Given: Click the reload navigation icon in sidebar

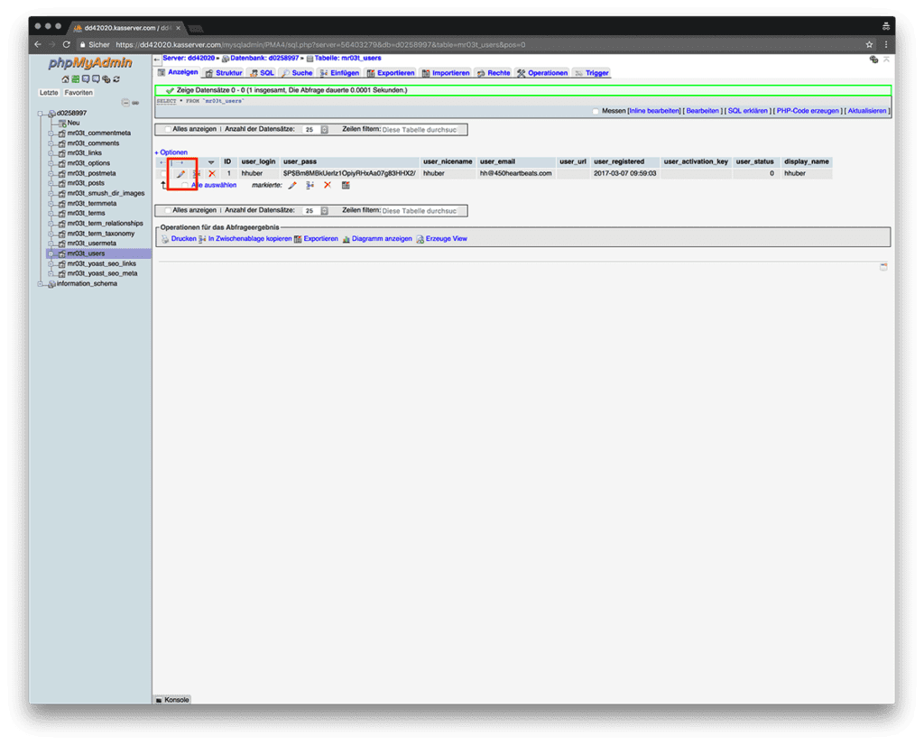Looking at the screenshot, I should click(116, 79).
